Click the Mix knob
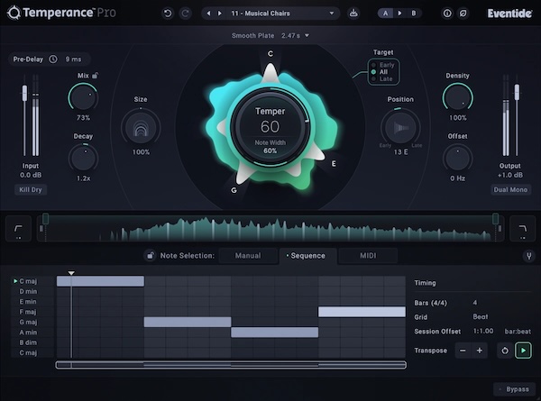The image size is (541, 401). click(x=83, y=98)
